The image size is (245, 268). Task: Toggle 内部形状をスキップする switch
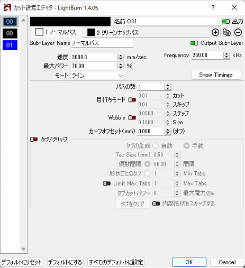(x=156, y=204)
